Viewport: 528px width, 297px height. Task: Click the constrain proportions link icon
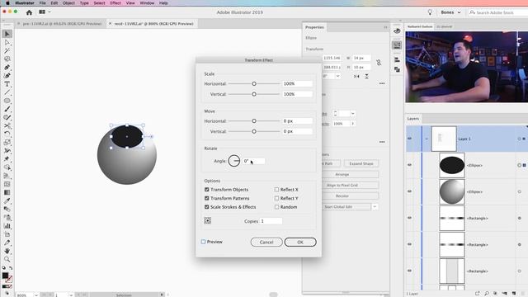pyautogui.click(x=379, y=63)
